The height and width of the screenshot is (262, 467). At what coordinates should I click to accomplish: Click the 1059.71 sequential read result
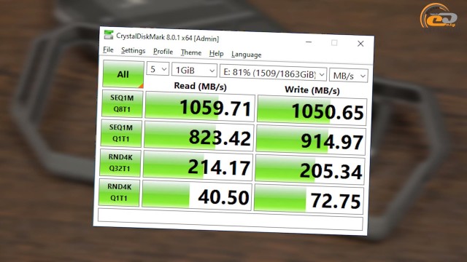point(199,107)
